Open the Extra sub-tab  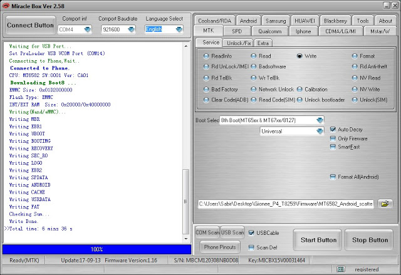point(263,43)
